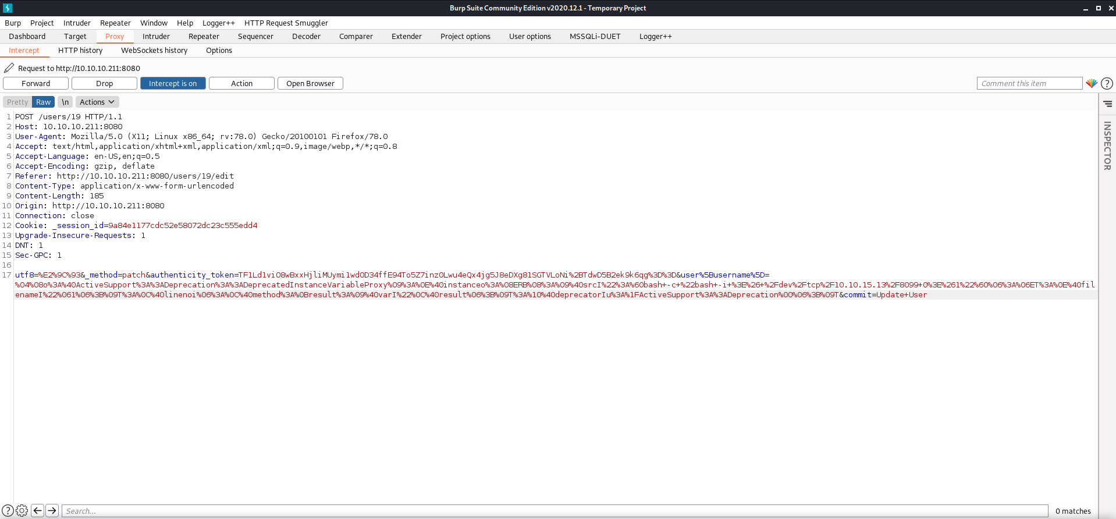Viewport: 1116px width, 519px height.
Task: Click the Sec-GPC header line
Action: 38,255
